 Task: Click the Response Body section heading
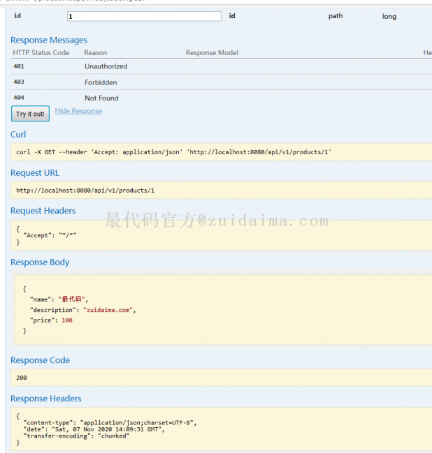click(40, 262)
